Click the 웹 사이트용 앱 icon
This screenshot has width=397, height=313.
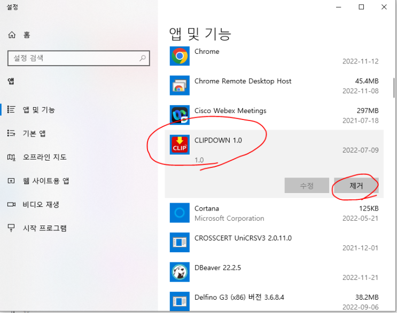coord(11,181)
